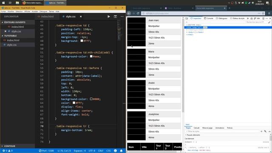Open the Modifier menu in VS Code
The height and width of the screenshot is (153, 272).
coord(11,11)
